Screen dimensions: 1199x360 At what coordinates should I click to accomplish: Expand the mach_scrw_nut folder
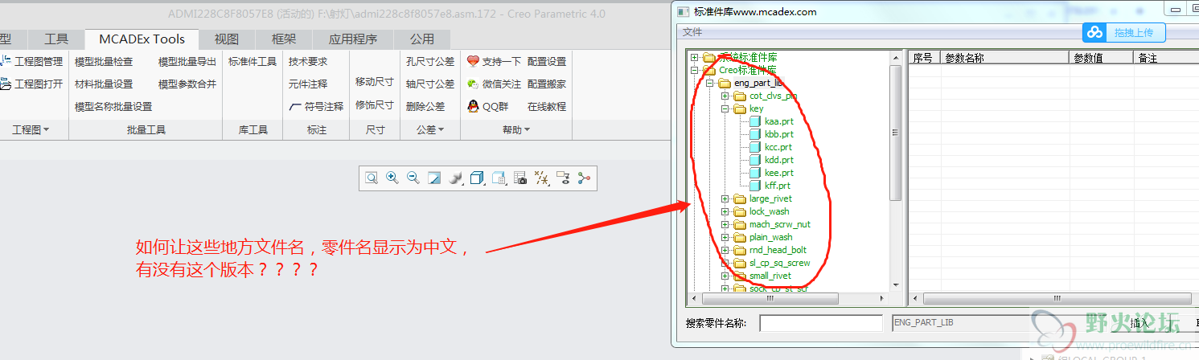[725, 224]
